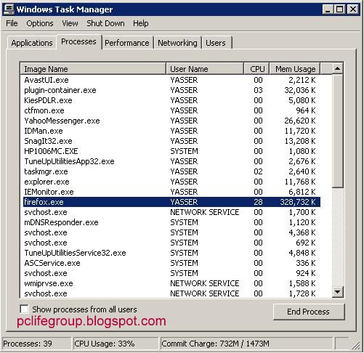Click svchost.exe using 1,728 K memory
Screen dimensions: 364x353
pos(171,293)
